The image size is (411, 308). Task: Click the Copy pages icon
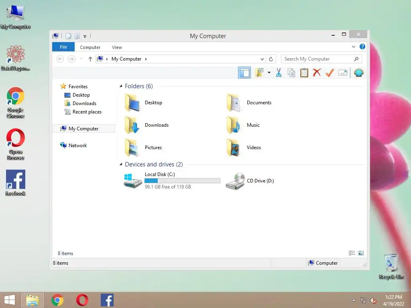[291, 73]
